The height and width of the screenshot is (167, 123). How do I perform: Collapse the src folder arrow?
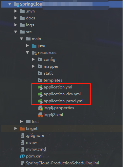[x=16, y=32]
